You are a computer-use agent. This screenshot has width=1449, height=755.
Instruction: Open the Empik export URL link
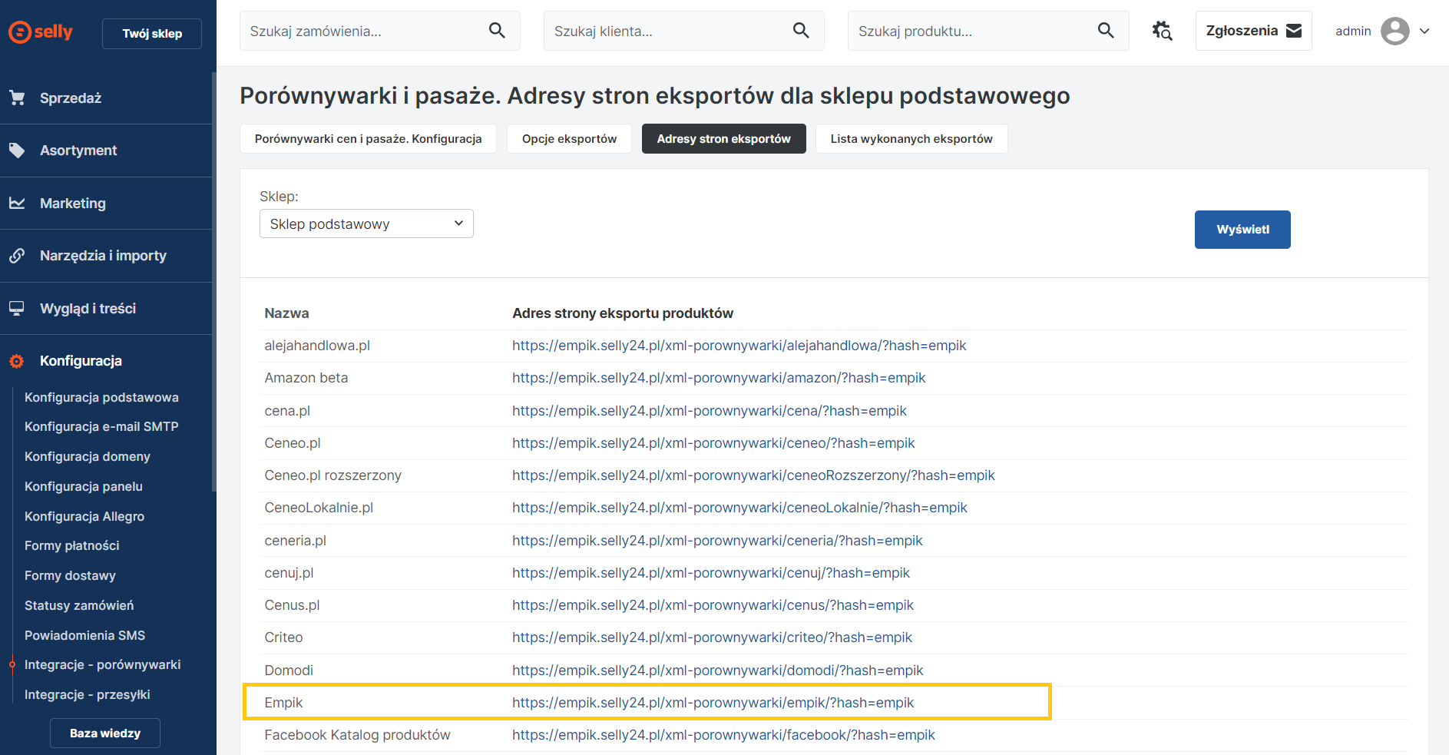[x=713, y=703]
